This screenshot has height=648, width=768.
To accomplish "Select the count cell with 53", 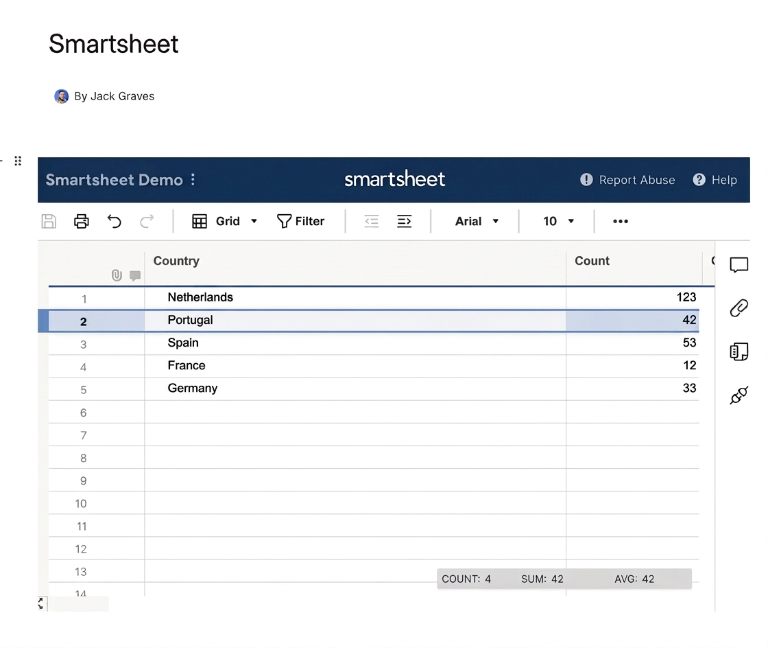I will pyautogui.click(x=632, y=343).
